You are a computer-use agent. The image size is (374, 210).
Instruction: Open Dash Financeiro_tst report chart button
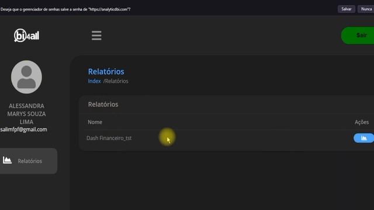(363, 138)
